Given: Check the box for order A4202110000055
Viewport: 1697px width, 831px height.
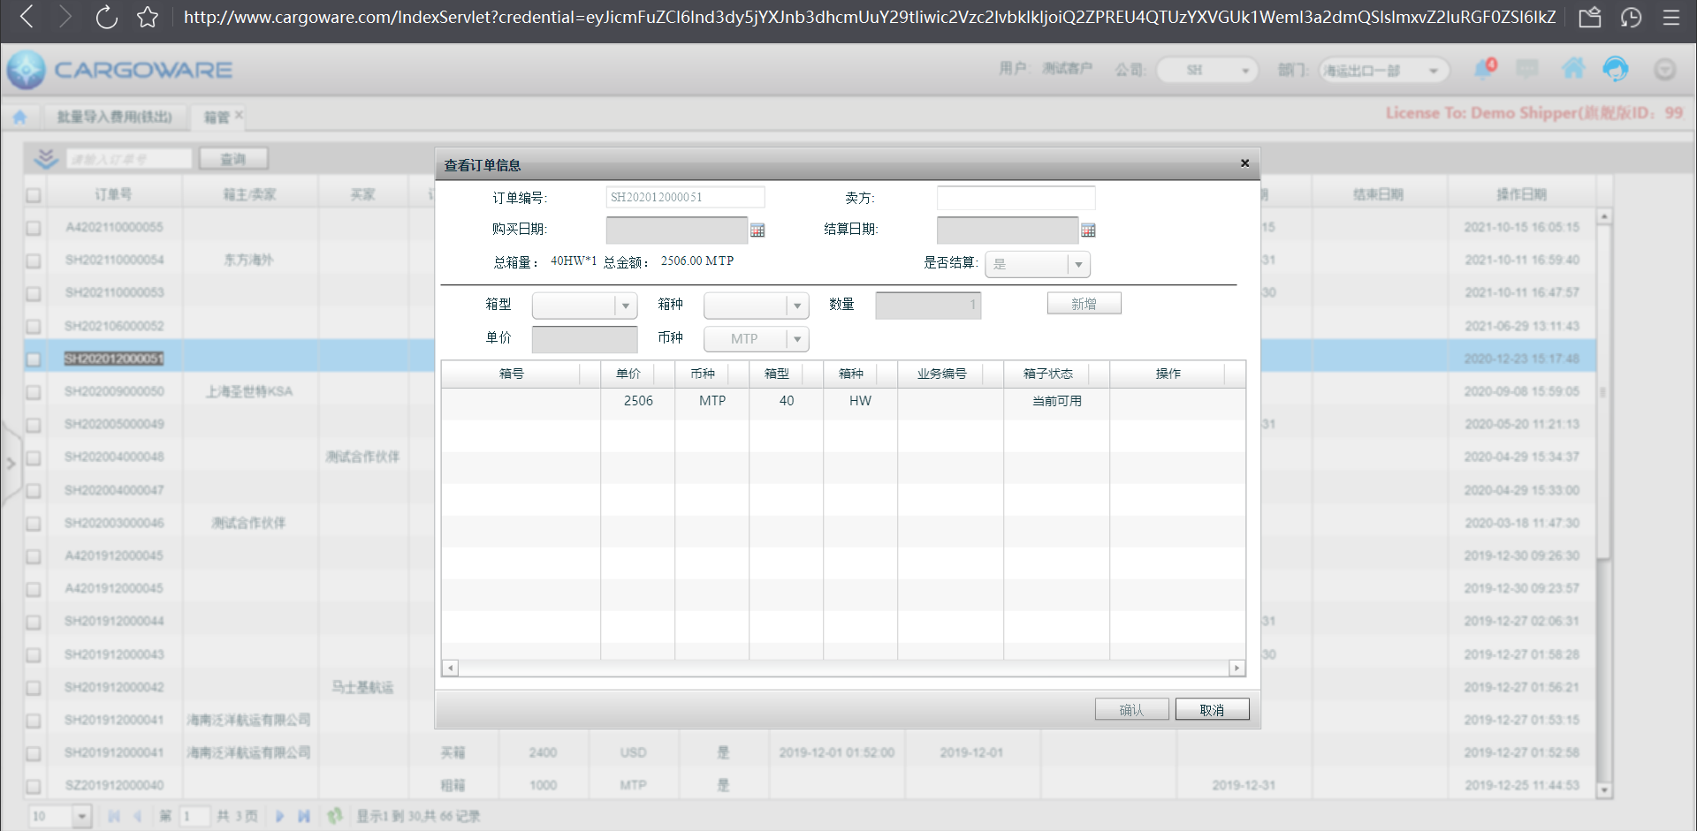Looking at the screenshot, I should 34,228.
